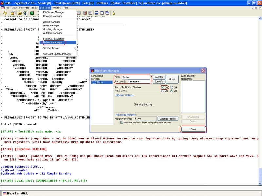Turn Auto Ghost On

(x=162, y=91)
